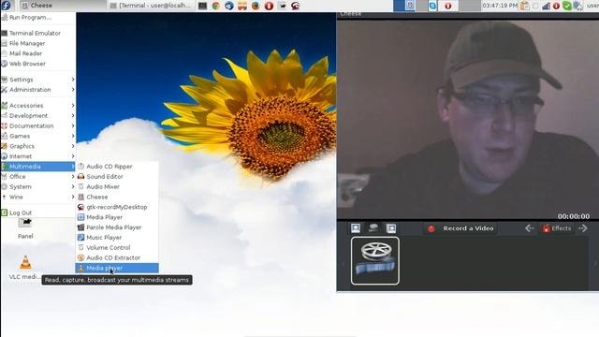Launch Audio CD Ripper
The image size is (599, 337).
click(x=117, y=167)
